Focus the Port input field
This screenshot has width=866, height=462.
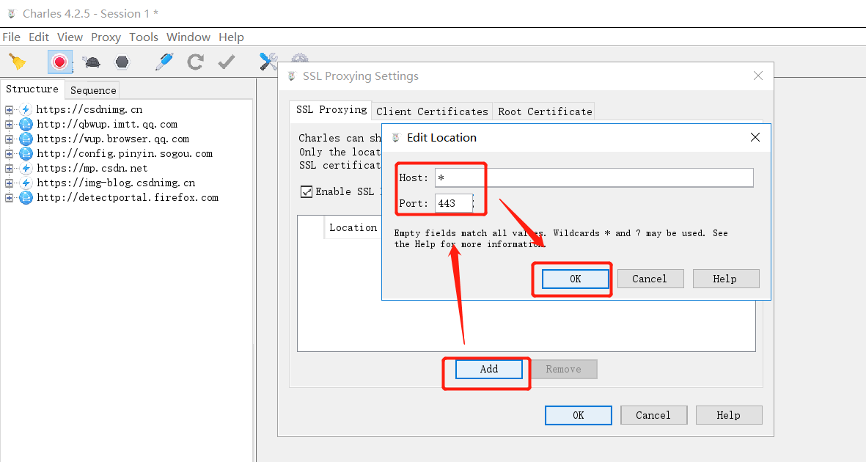[x=454, y=203]
